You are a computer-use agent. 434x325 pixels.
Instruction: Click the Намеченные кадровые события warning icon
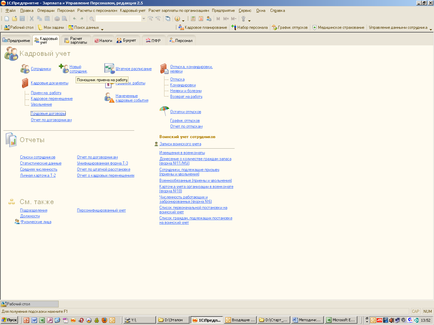pyautogui.click(x=109, y=97)
